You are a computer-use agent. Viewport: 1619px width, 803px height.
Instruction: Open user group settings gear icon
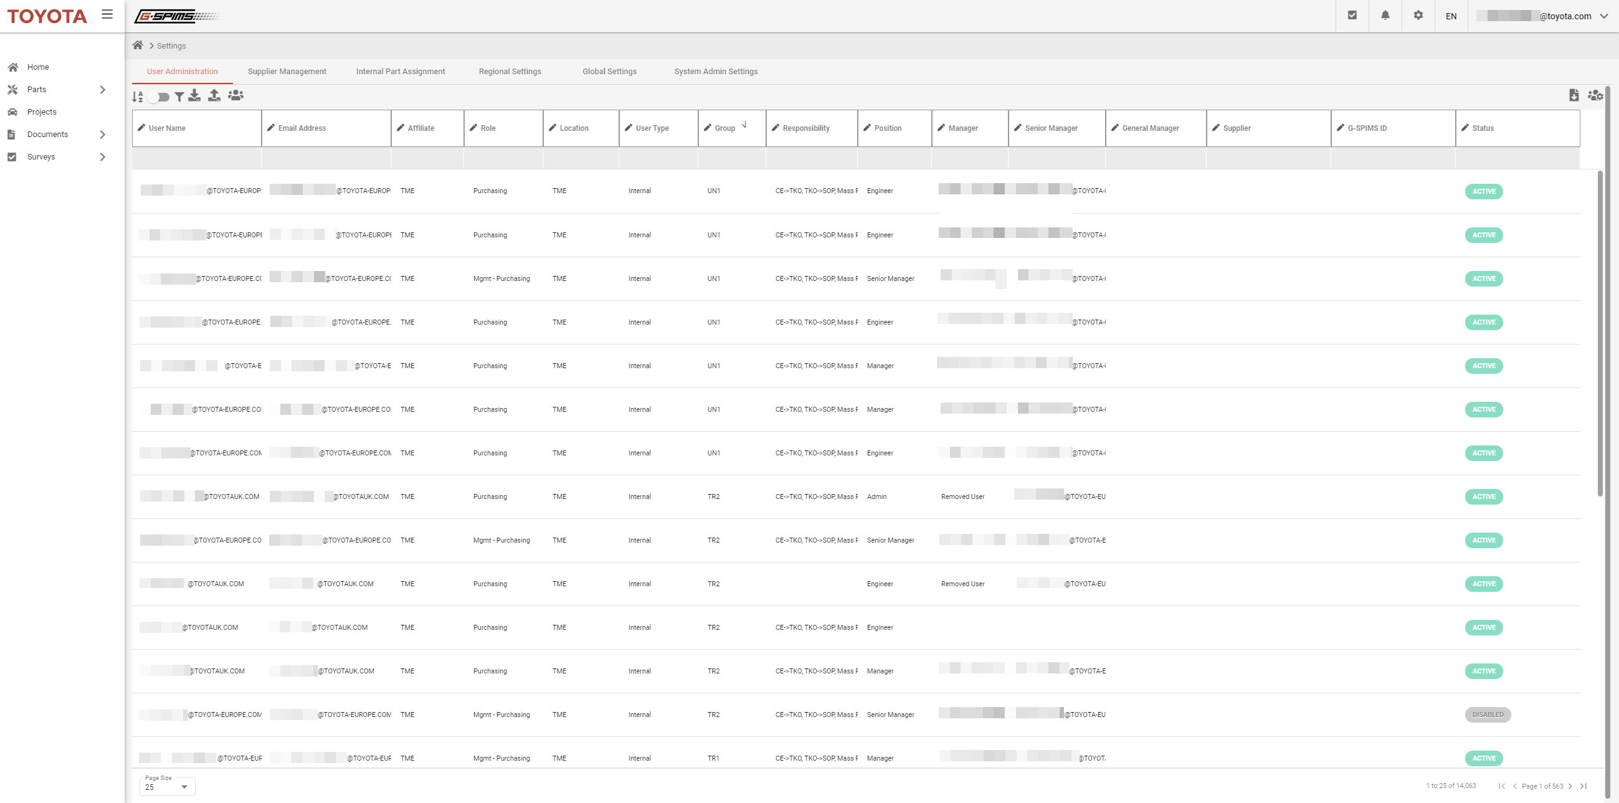(x=1595, y=95)
